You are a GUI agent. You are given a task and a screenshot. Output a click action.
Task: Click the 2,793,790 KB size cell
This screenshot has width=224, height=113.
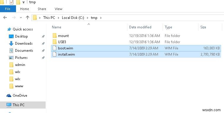tap(210, 54)
